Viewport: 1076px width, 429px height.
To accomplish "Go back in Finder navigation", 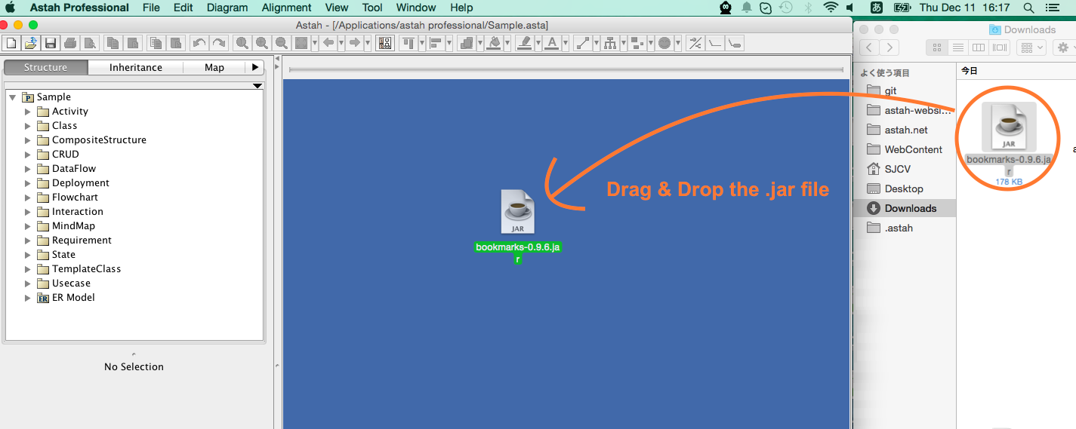I will click(869, 47).
